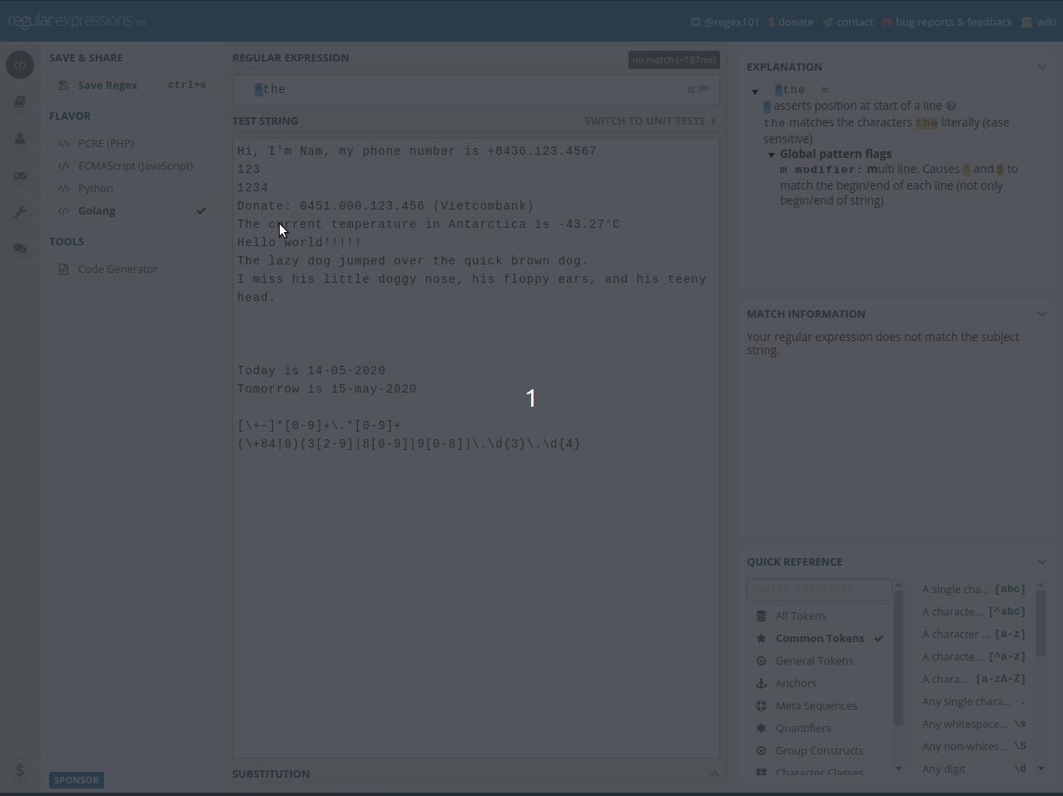
Task: Click 'Any single character' reference entry
Action: 973,701
